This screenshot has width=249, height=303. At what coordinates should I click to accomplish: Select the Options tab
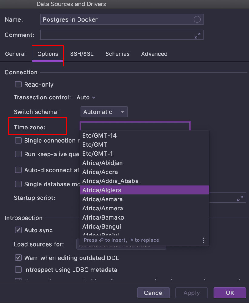point(48,54)
